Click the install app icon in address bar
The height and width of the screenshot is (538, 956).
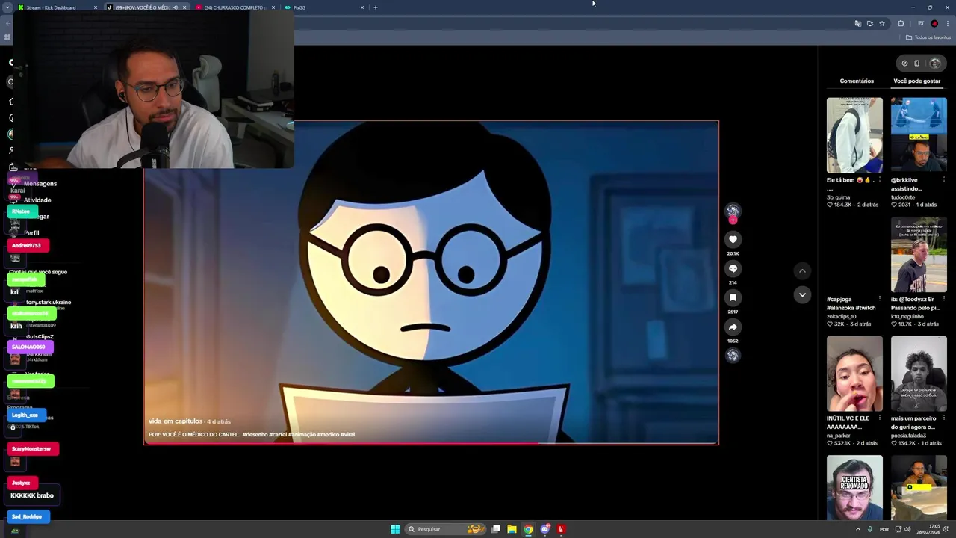(x=869, y=23)
